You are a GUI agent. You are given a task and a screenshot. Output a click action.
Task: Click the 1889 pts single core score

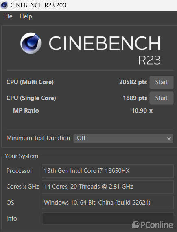[x=135, y=98]
